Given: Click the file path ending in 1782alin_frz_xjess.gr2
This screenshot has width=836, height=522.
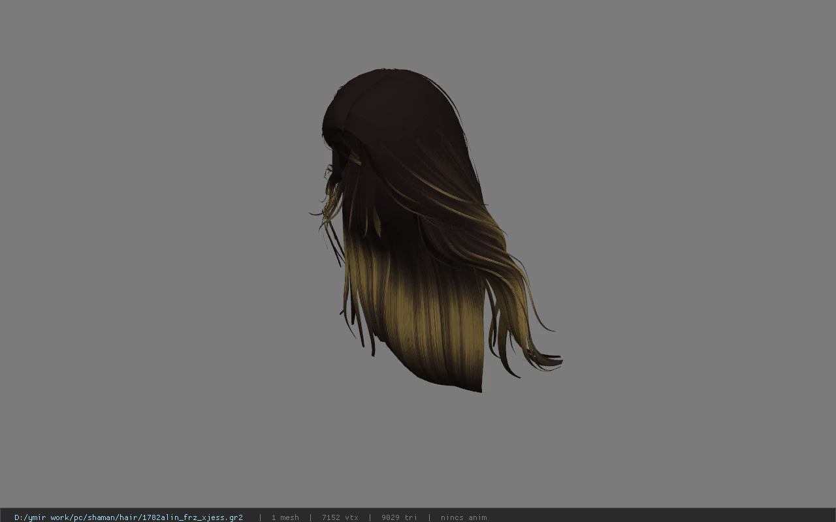Looking at the screenshot, I should click(x=129, y=517).
